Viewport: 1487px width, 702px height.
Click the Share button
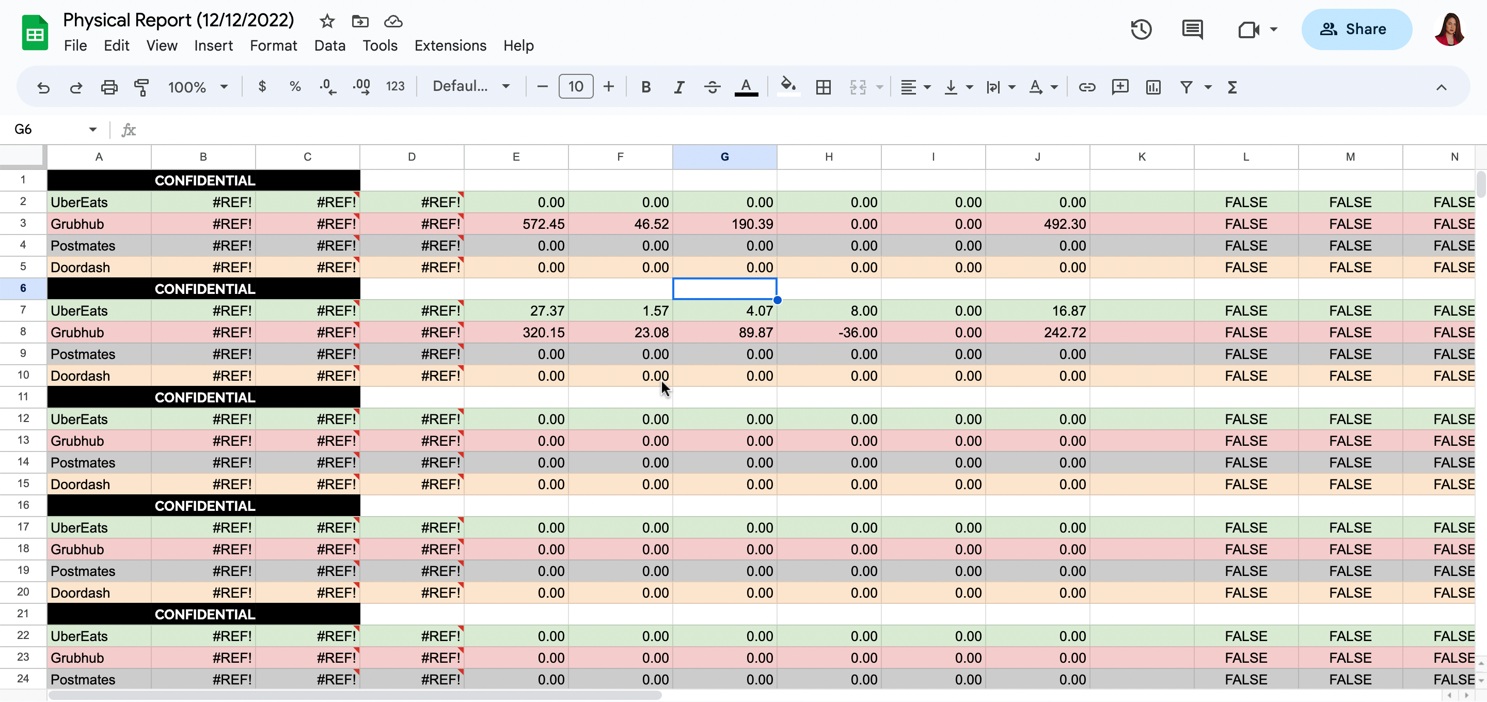[1356, 29]
